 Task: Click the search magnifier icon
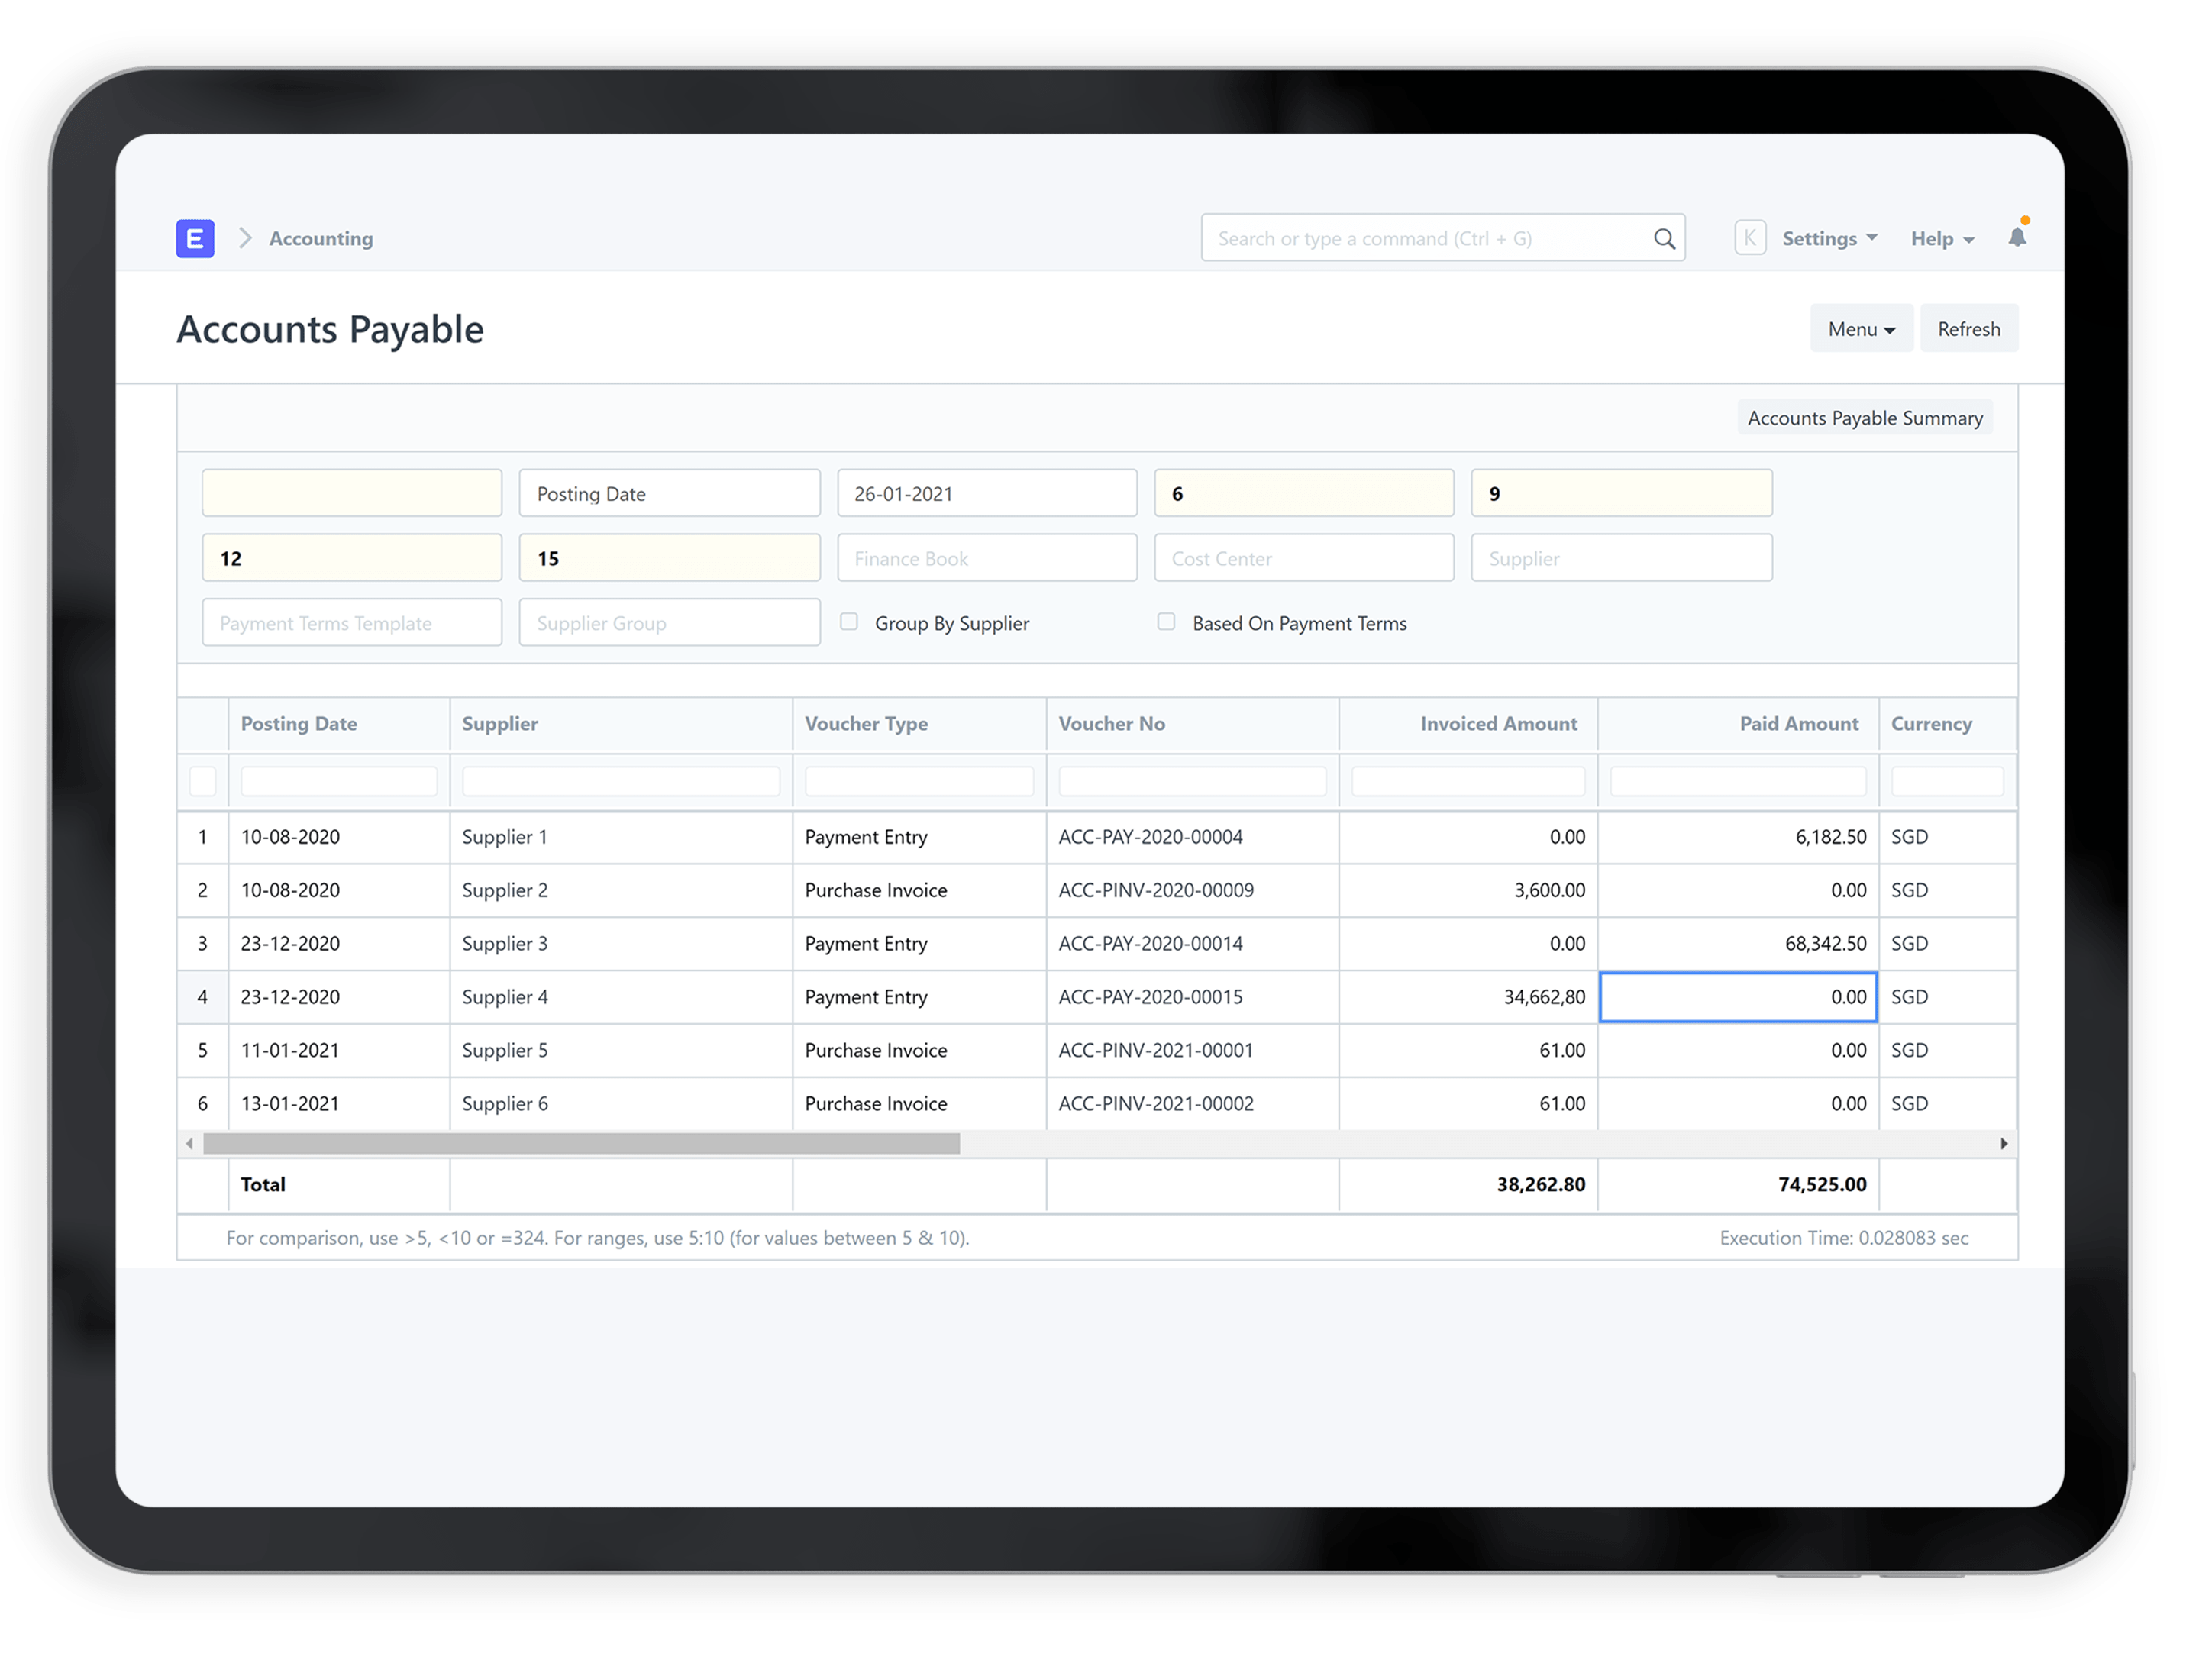(x=1664, y=238)
